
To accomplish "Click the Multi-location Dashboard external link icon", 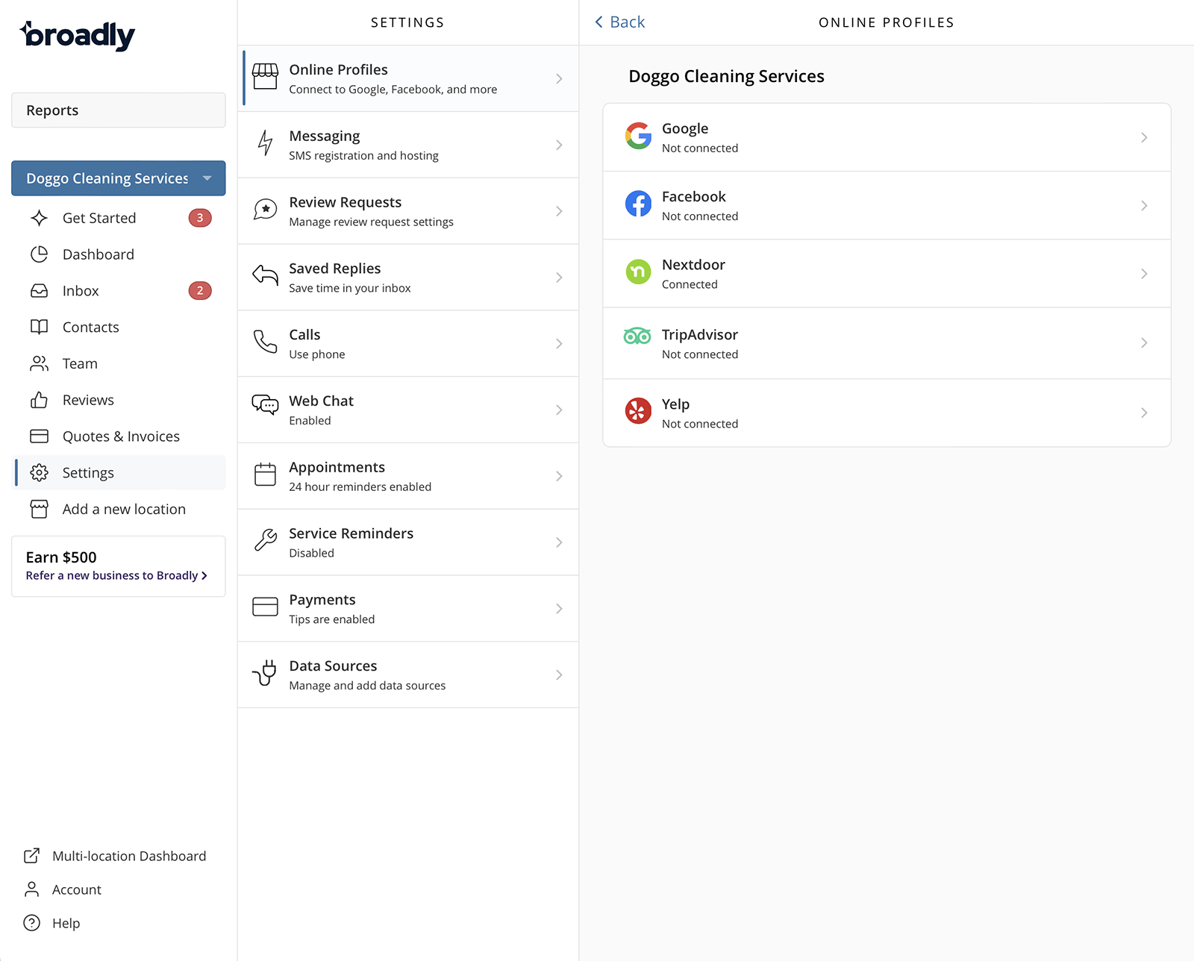I will coord(31,856).
